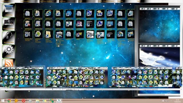Screen dimensions: 183x103
Task: Open the MP3 Player headphones sidebar tile
Action: click(x=9, y=37)
